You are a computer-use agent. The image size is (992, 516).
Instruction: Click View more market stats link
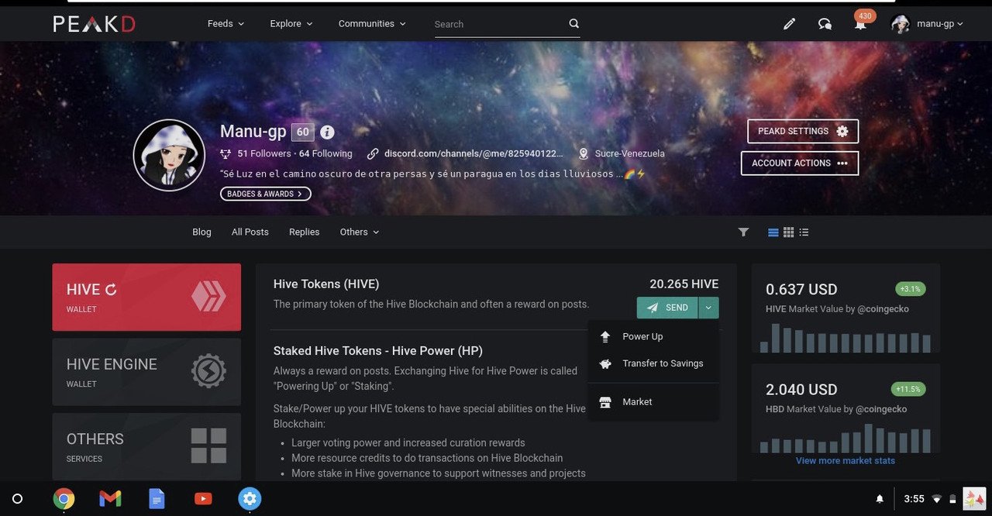coord(846,461)
